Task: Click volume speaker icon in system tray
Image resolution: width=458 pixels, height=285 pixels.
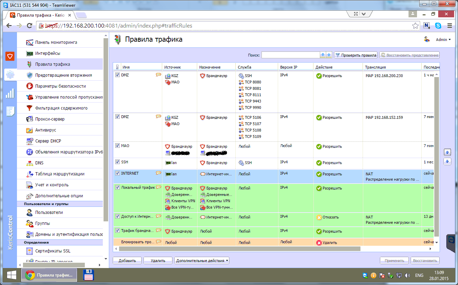Action: point(407,275)
